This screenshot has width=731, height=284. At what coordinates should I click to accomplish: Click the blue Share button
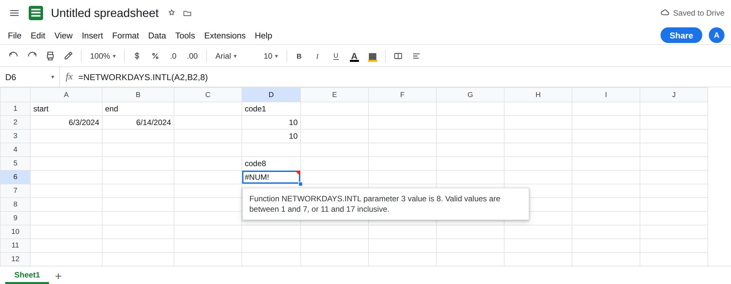681,35
